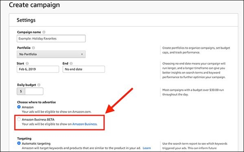The height and width of the screenshot is (152, 244).
Task: Click the 'Choose where to advertise' label
Action: 37,102
